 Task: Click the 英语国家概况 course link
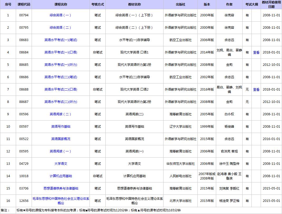point(61,139)
